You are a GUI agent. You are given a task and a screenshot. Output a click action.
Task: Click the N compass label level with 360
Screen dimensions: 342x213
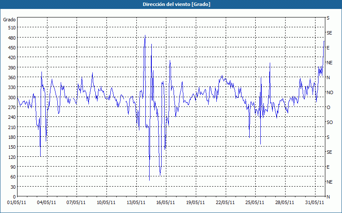pos(328,78)
